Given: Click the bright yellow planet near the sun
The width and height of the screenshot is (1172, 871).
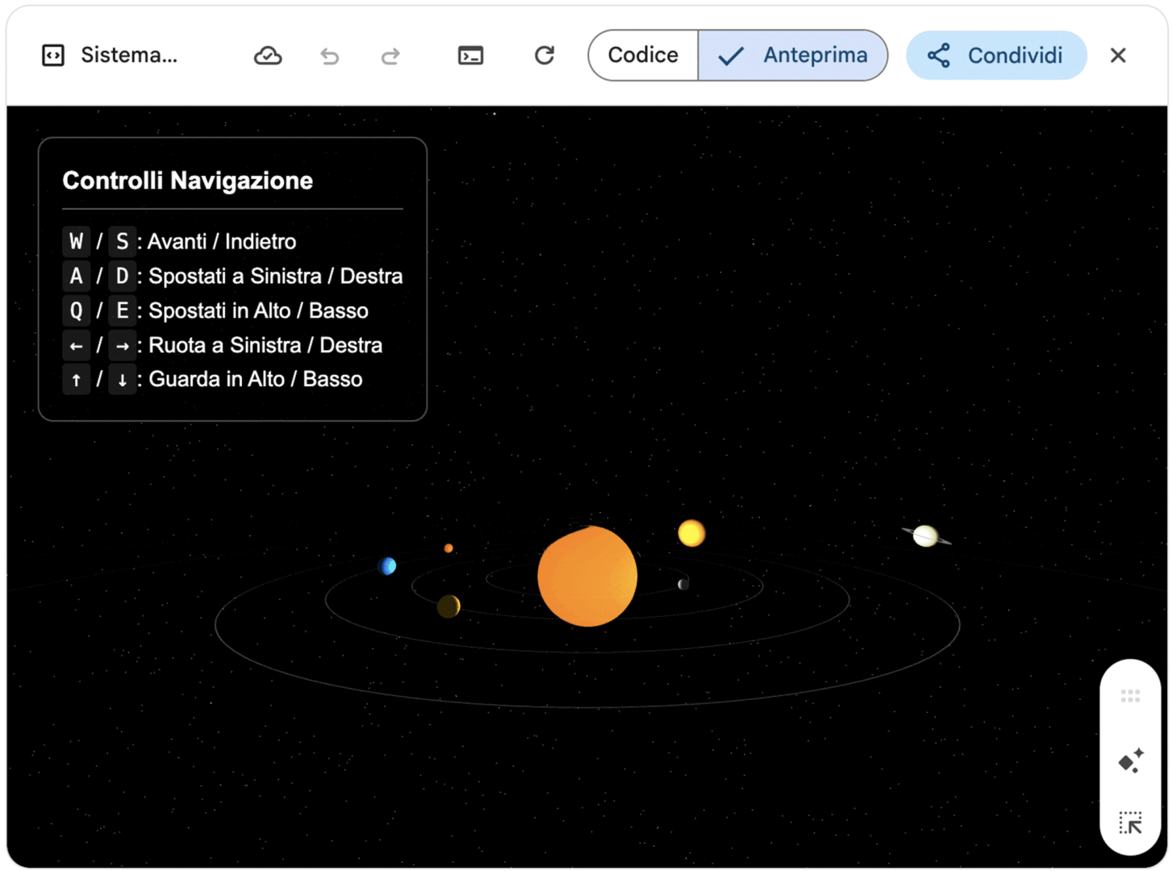Looking at the screenshot, I should point(691,533).
